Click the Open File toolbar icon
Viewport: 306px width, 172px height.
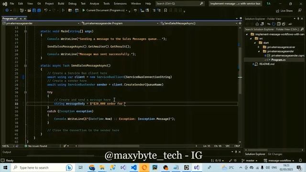[x=29, y=11]
